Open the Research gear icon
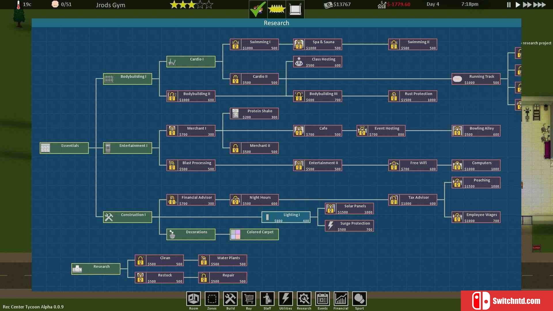553x311 pixels. [x=304, y=299]
